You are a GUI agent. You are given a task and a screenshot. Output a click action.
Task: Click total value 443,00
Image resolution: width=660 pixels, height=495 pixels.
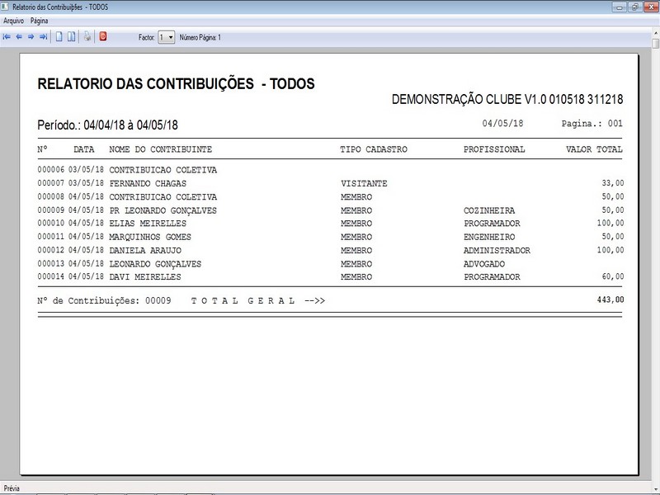coord(610,299)
